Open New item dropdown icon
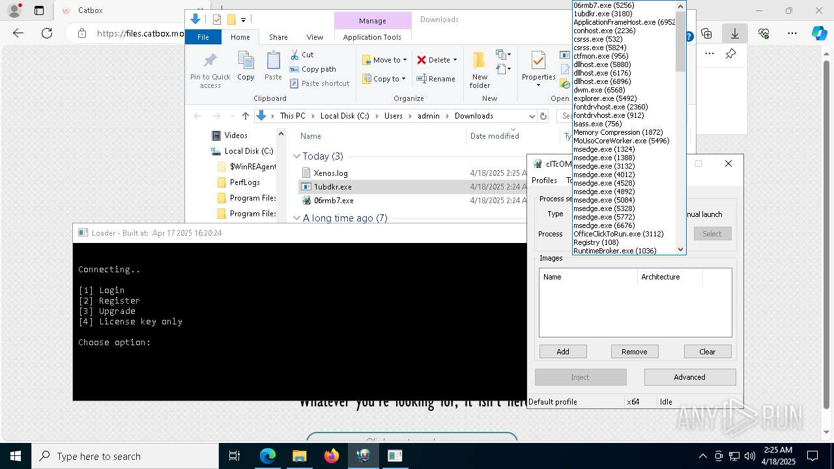Viewport: 834px width, 469px height. coord(503,55)
